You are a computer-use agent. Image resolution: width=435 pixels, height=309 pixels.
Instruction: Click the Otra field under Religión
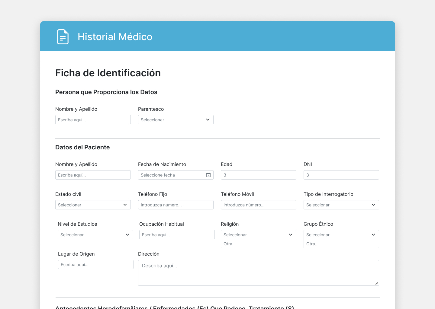click(258, 244)
